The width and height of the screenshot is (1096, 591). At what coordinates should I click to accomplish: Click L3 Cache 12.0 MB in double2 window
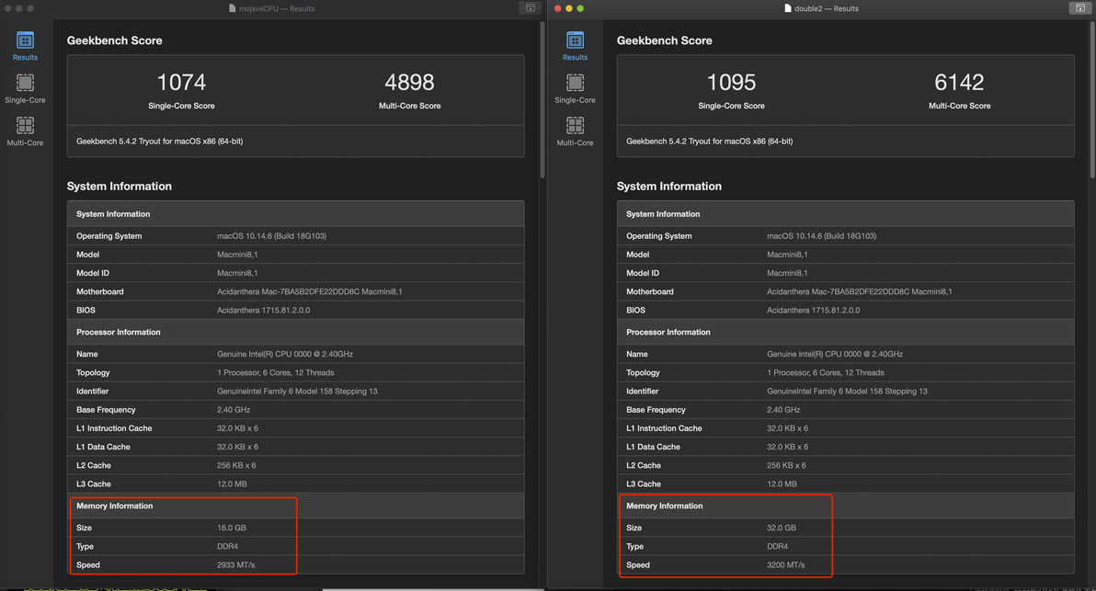tap(782, 484)
